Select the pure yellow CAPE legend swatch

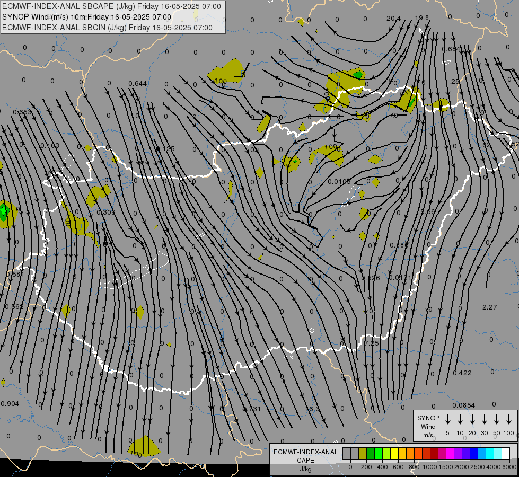click(394, 454)
